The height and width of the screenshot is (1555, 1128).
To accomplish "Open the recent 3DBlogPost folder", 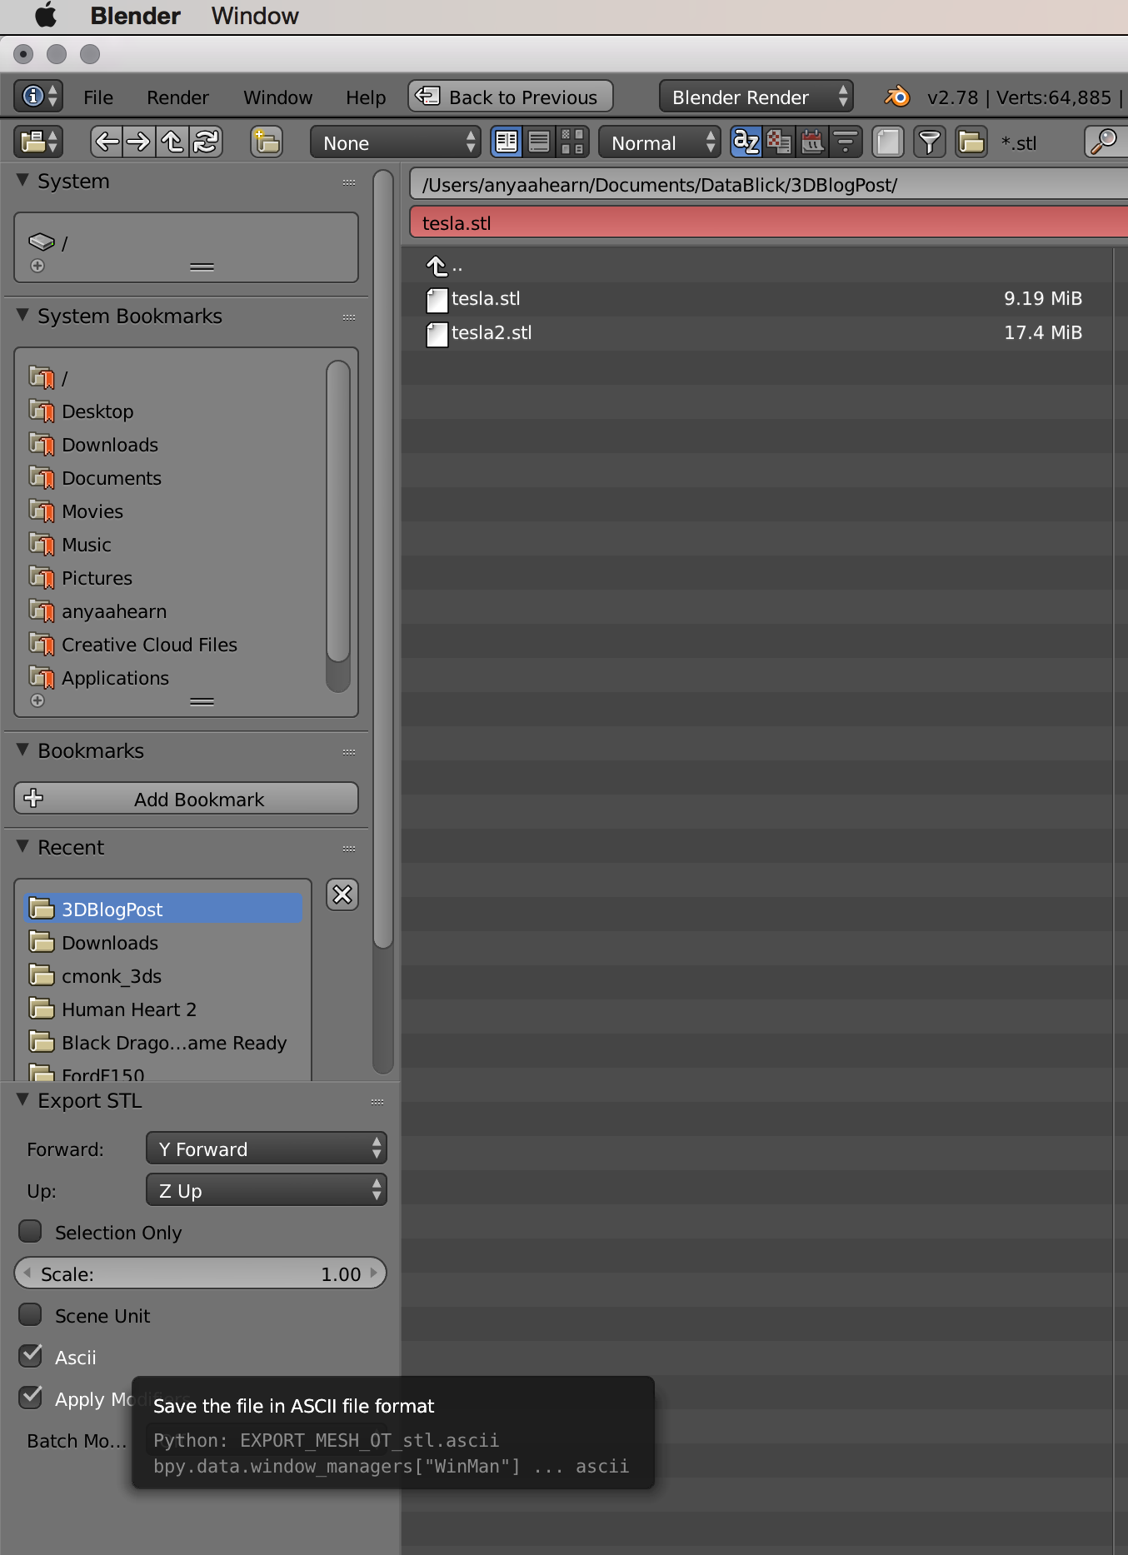I will [163, 909].
